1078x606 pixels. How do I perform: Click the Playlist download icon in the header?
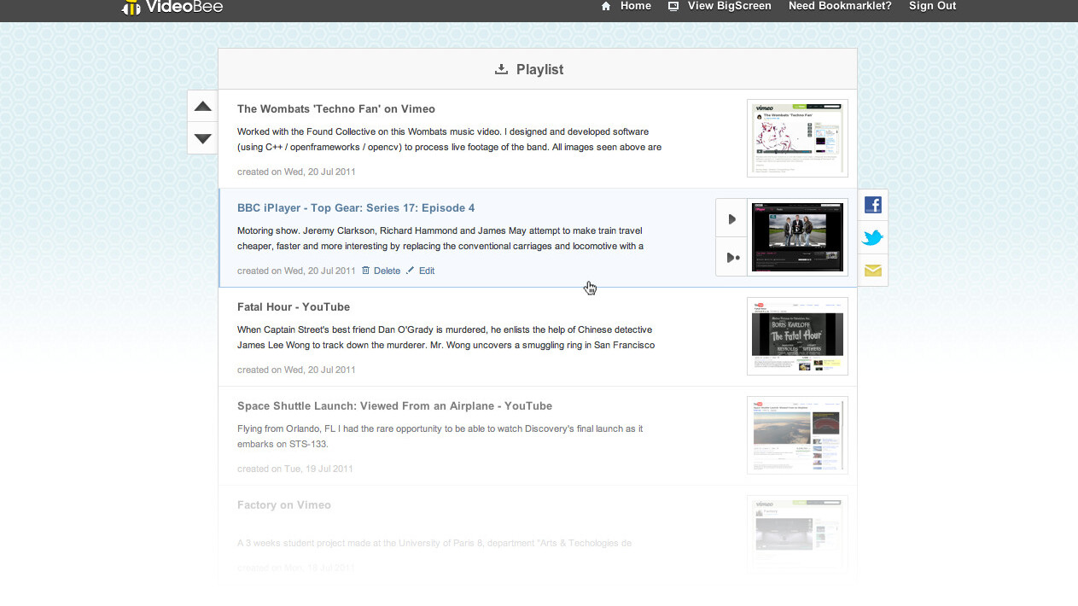(x=501, y=69)
